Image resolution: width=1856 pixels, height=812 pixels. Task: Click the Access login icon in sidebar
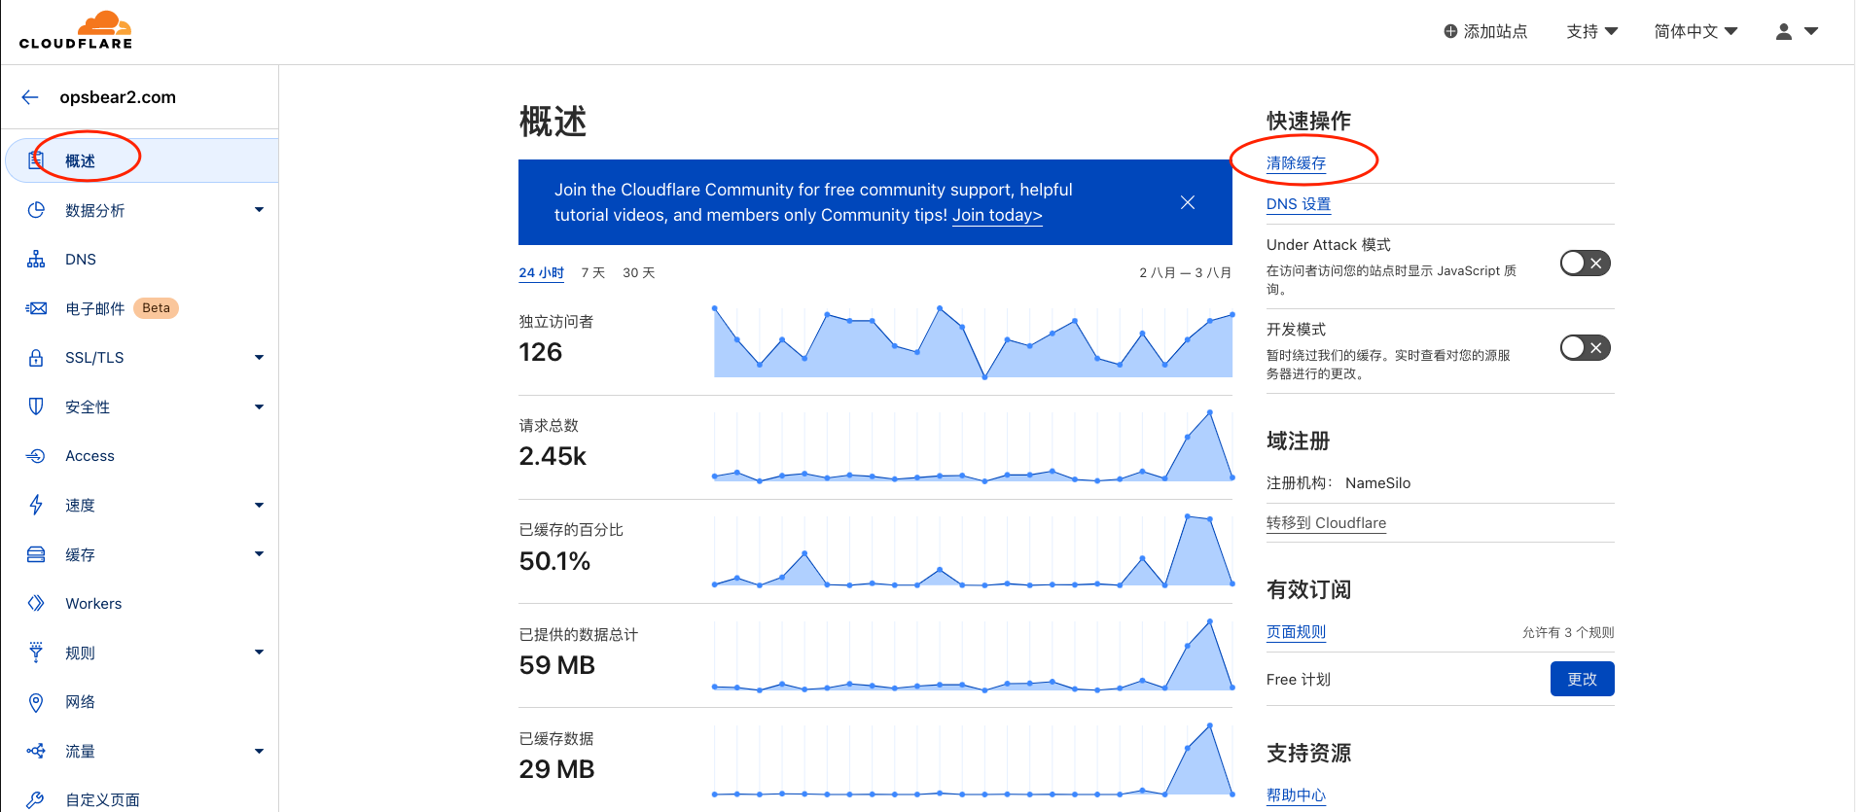click(x=36, y=456)
